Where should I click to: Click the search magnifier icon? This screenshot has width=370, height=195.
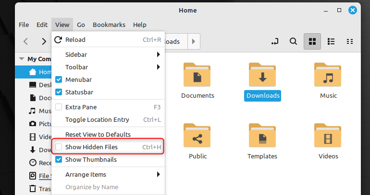pyautogui.click(x=293, y=41)
